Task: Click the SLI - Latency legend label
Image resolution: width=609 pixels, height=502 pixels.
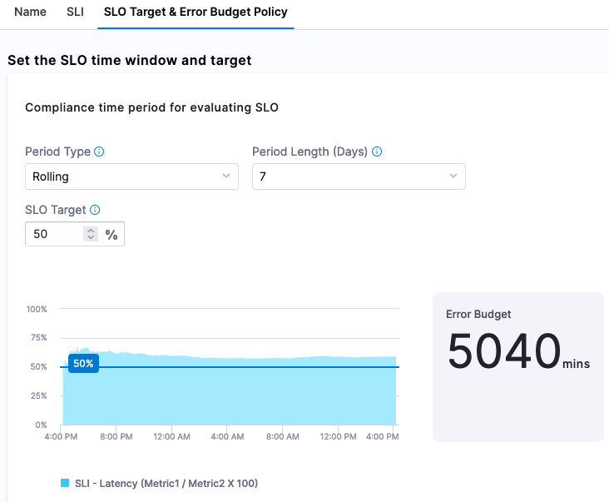Action: coord(166,483)
